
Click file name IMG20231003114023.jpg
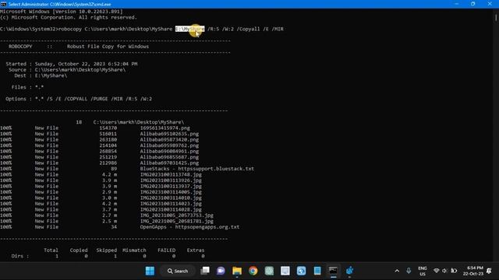coord(171,204)
